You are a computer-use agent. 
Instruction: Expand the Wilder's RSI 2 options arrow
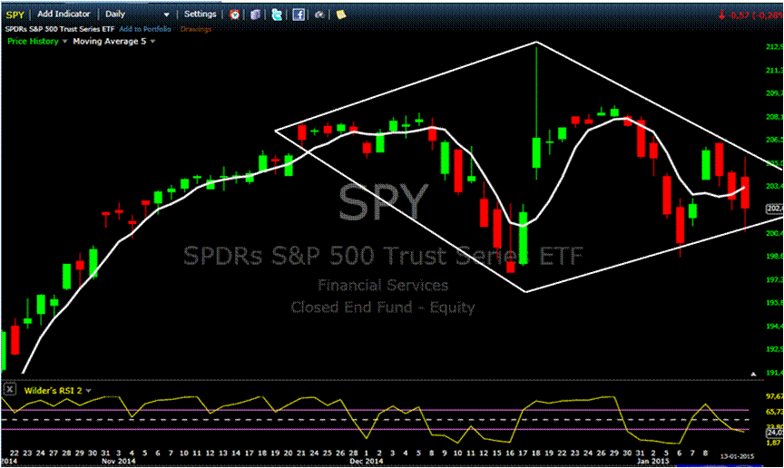(89, 391)
